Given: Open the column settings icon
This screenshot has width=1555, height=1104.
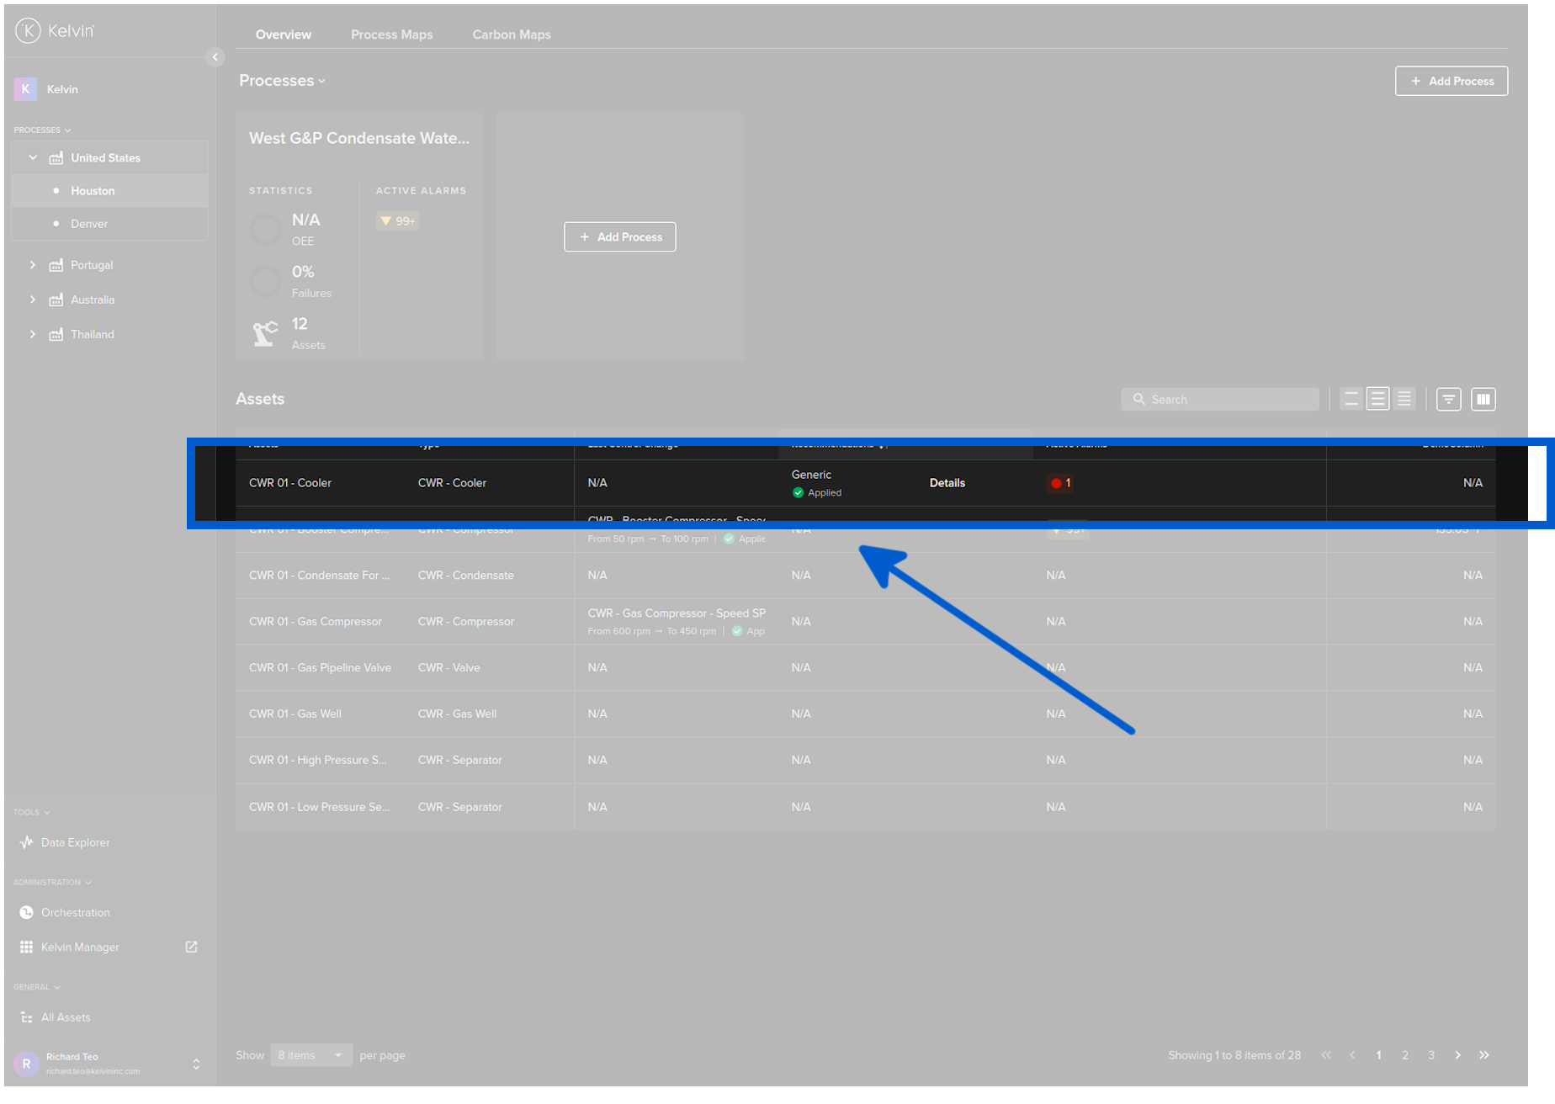Looking at the screenshot, I should point(1483,399).
